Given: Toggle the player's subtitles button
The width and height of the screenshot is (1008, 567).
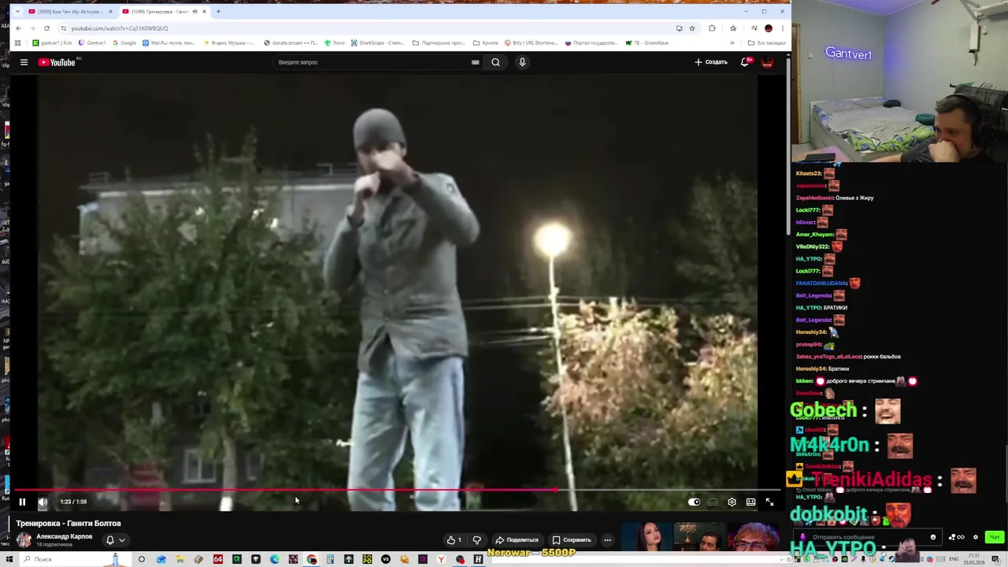Looking at the screenshot, I should (713, 502).
